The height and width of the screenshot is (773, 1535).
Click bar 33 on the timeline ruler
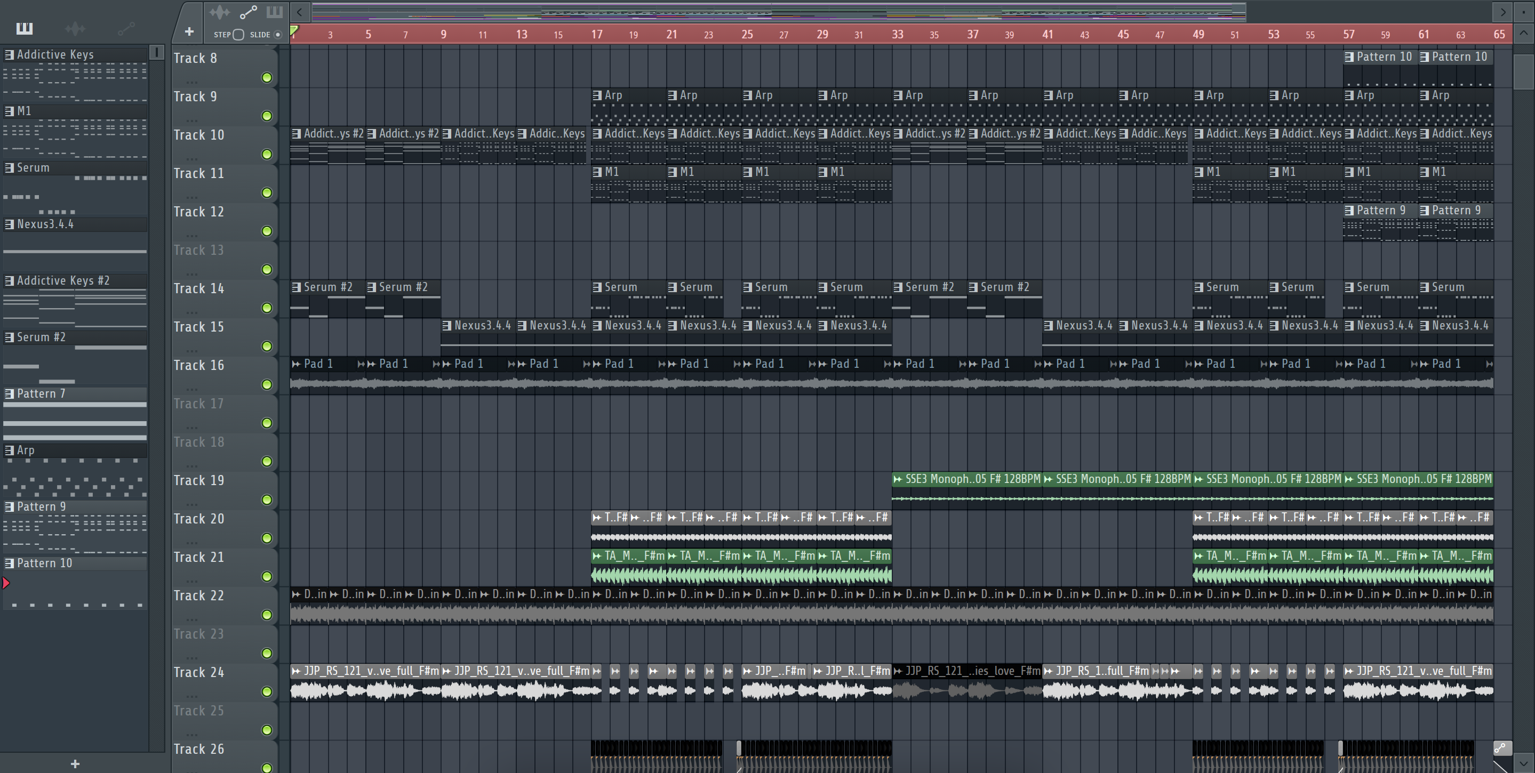point(898,35)
